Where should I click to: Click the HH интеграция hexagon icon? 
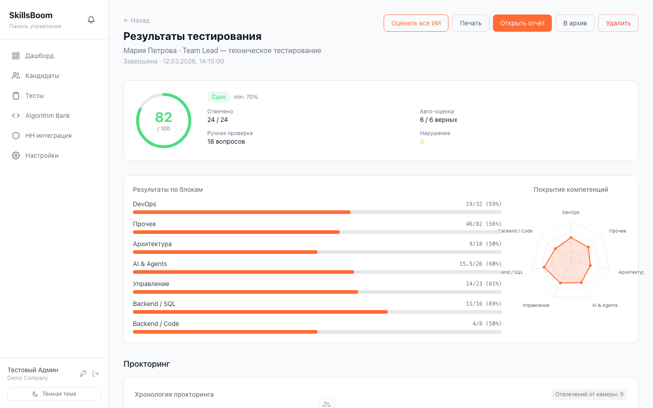tap(16, 136)
